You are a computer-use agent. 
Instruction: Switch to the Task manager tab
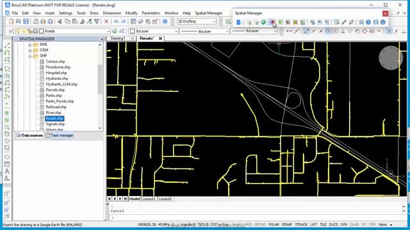[x=60, y=135]
